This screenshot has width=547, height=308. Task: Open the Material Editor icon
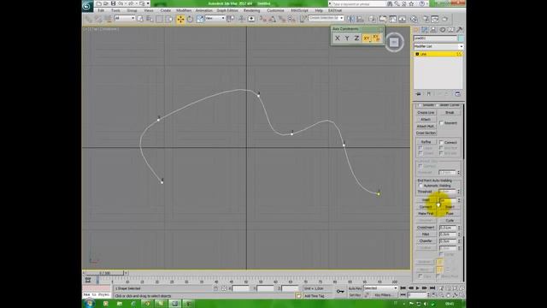click(414, 19)
